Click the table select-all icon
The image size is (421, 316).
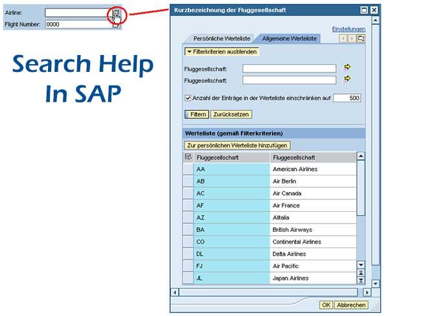[x=188, y=157]
